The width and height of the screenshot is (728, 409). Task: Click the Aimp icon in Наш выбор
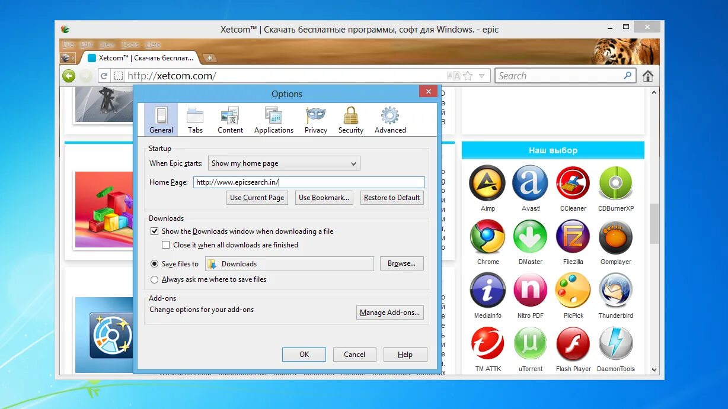(x=487, y=183)
